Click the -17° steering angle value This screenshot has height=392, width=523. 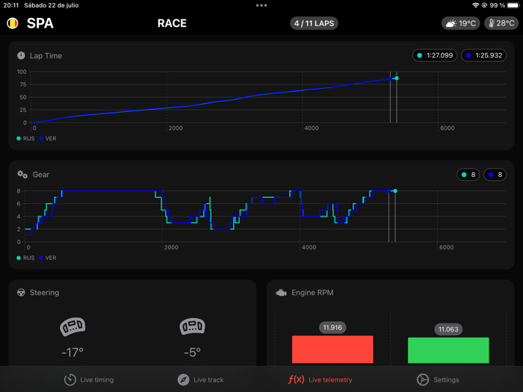[72, 352]
